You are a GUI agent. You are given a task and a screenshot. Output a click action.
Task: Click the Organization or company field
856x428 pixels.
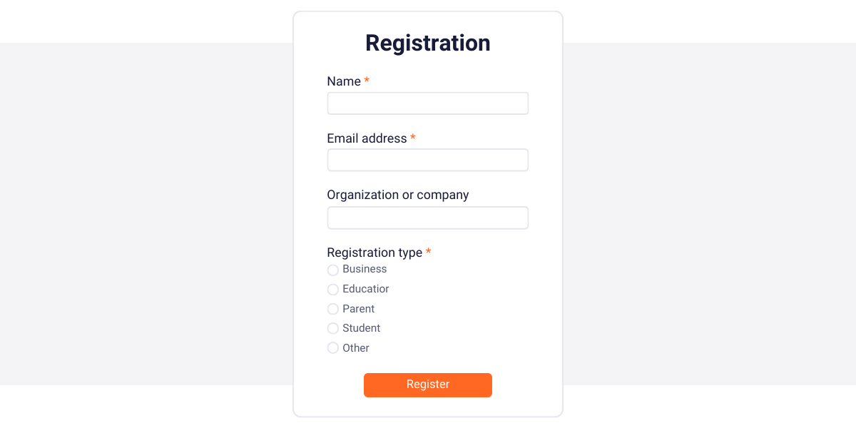click(427, 218)
